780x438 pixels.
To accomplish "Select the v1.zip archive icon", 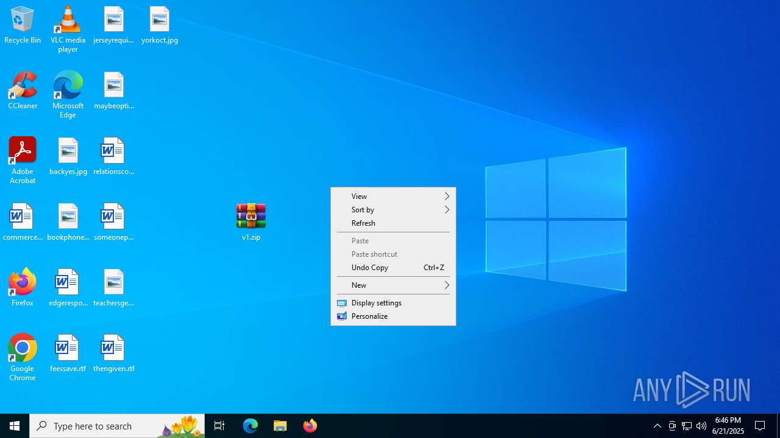I will pyautogui.click(x=251, y=222).
